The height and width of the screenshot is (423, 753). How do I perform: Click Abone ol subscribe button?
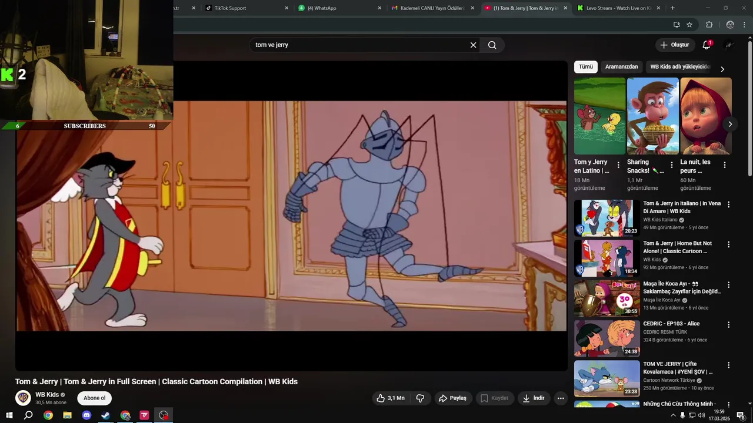[95, 398]
